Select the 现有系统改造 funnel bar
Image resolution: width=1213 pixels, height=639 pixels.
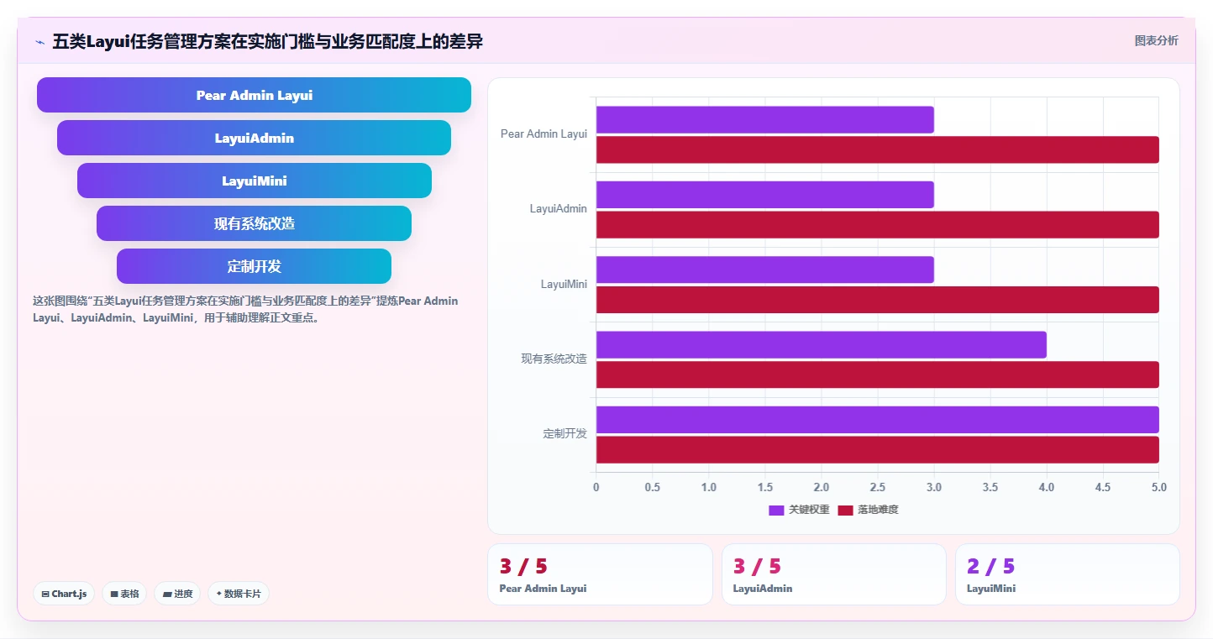(254, 223)
